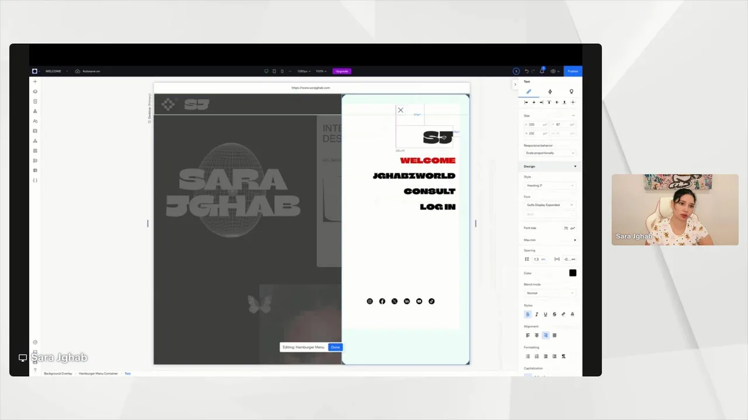
Task: Click the LOG IN menu link
Action: pos(438,206)
